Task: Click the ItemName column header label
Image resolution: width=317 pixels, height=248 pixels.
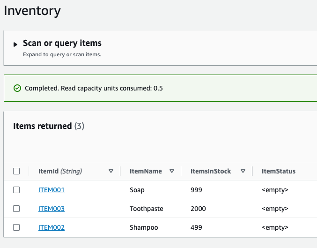Action: 146,171
